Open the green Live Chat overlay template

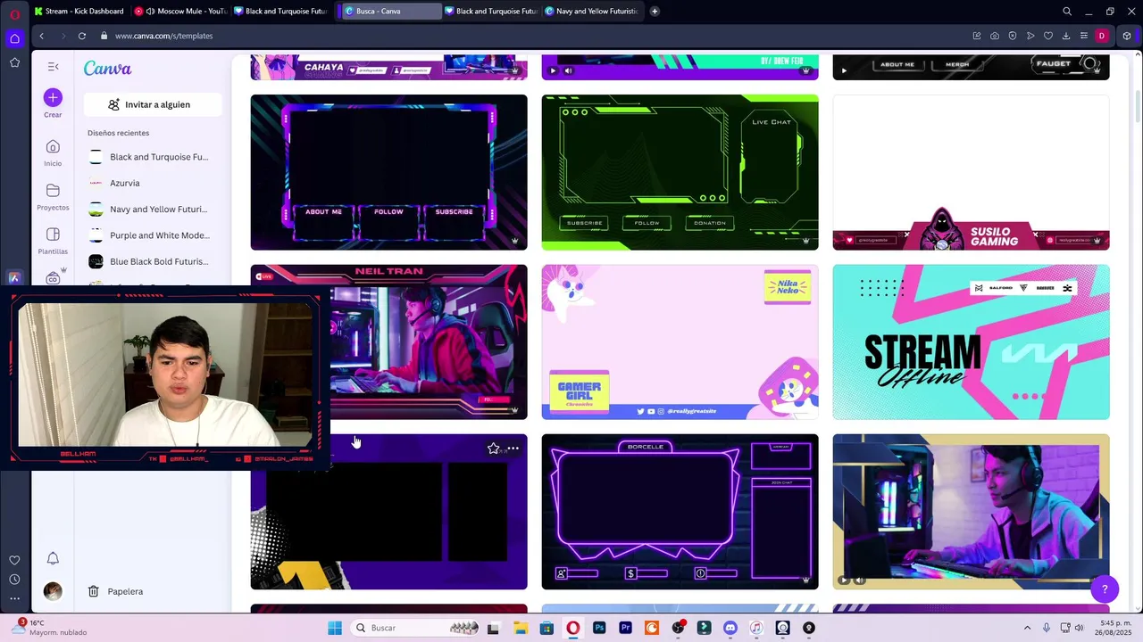click(x=680, y=172)
